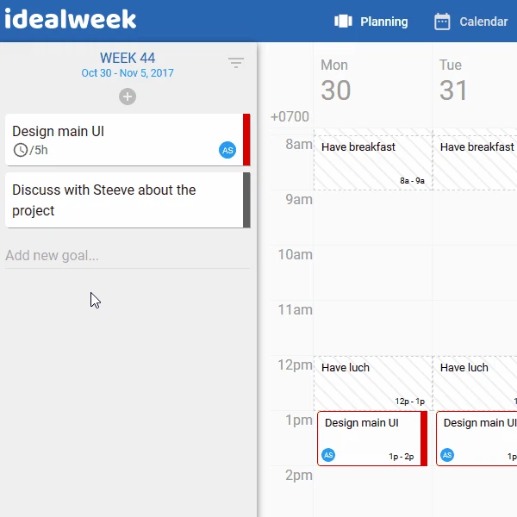Screen dimensions: 517x517
Task: Select Monday's Have breakfast event
Action: pos(371,161)
